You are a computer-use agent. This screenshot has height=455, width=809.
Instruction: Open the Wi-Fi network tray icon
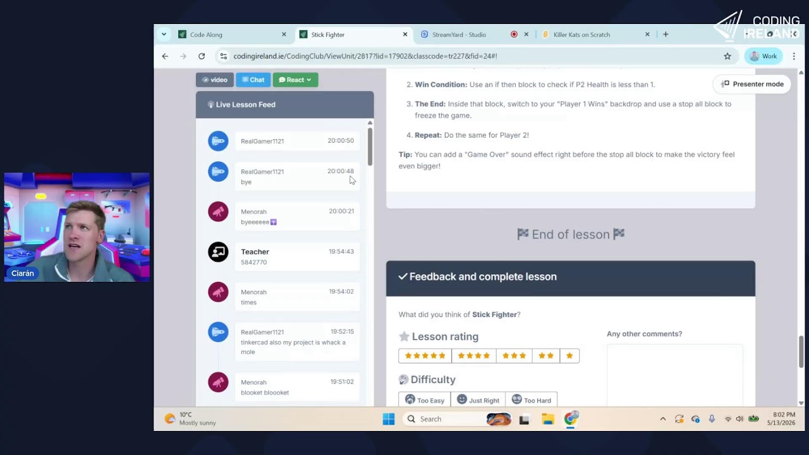tap(727, 419)
